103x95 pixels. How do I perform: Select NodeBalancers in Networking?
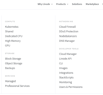click(68, 36)
